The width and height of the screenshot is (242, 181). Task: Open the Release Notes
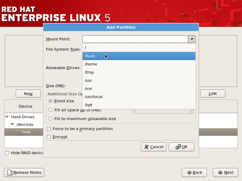pyautogui.click(x=24, y=173)
